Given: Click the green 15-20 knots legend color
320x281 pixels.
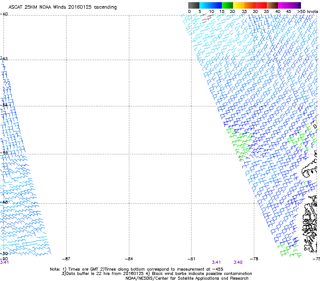Looking at the screenshot, I should [227, 5].
